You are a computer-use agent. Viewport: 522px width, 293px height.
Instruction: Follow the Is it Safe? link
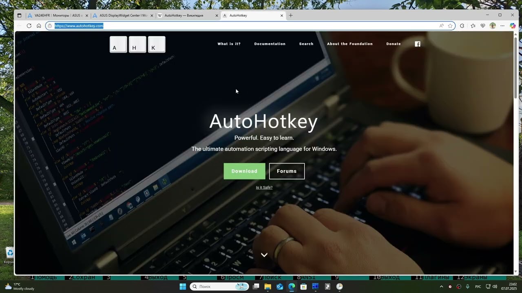tap(264, 188)
